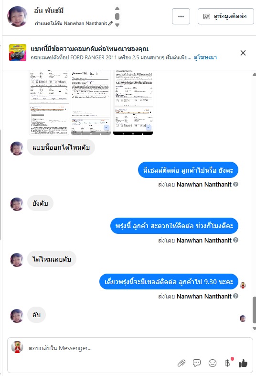This screenshot has width=256, height=376.
Task: Click the ดูข้อมูลติดต่อ contact info button
Action: click(x=225, y=16)
